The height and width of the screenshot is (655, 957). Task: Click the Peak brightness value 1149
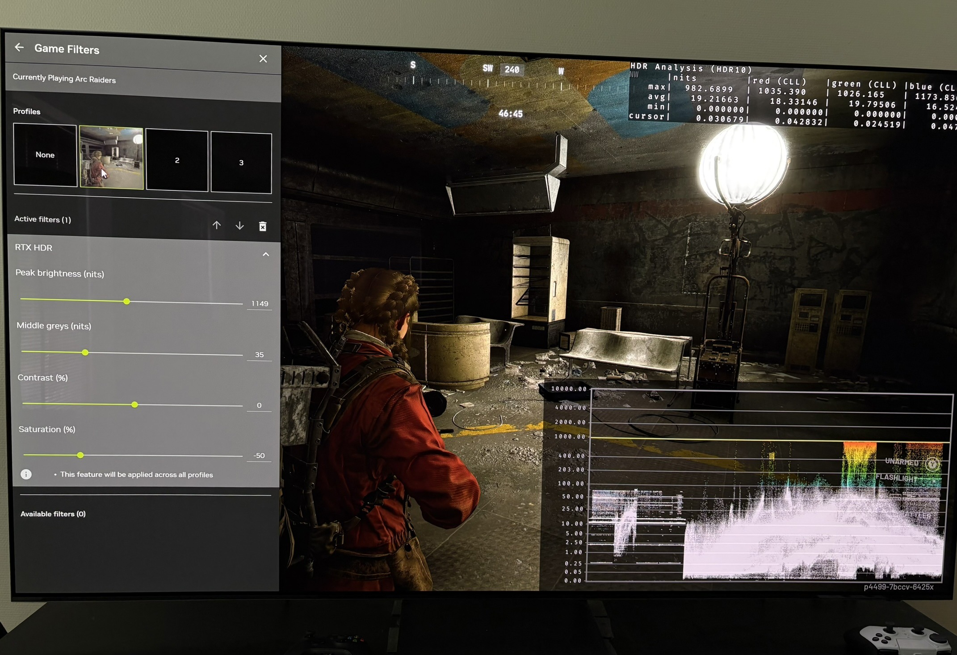pos(260,304)
